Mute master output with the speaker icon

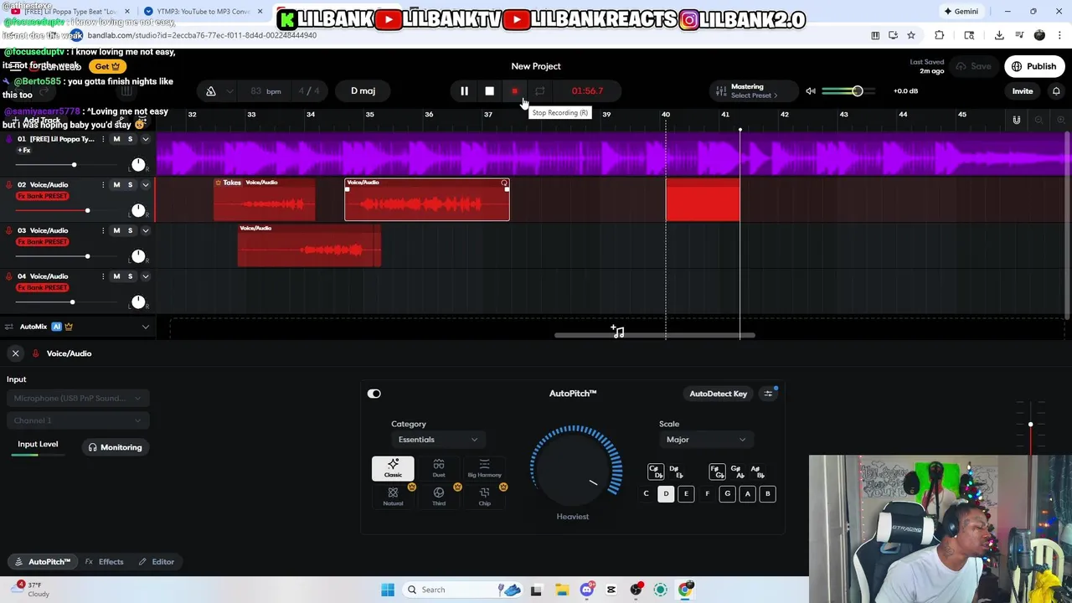point(810,90)
